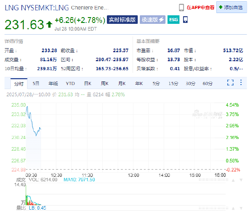The height and width of the screenshot is (211, 248).
Task: Click the 开盘 value 233.28
Action: [49, 50]
